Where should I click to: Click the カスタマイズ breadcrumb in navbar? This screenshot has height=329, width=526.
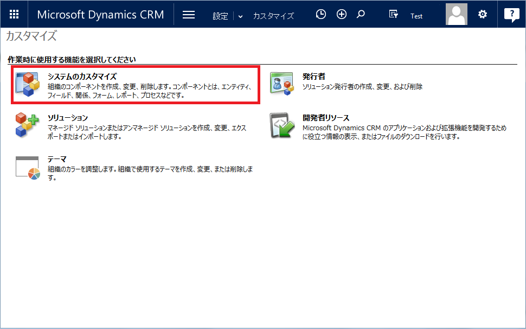pos(273,16)
